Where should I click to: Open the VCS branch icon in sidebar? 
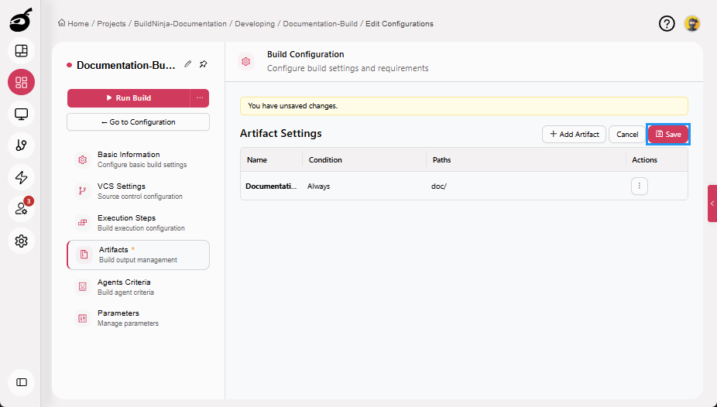pos(22,145)
